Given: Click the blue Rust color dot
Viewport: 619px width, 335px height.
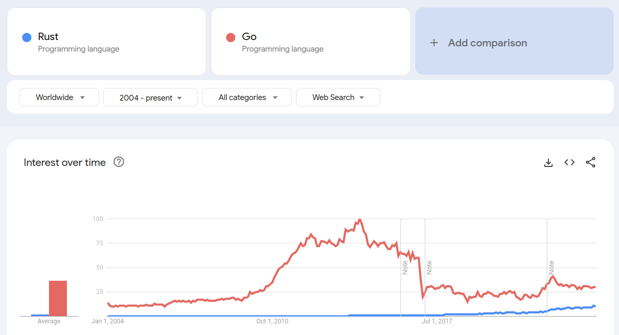Looking at the screenshot, I should (26, 37).
